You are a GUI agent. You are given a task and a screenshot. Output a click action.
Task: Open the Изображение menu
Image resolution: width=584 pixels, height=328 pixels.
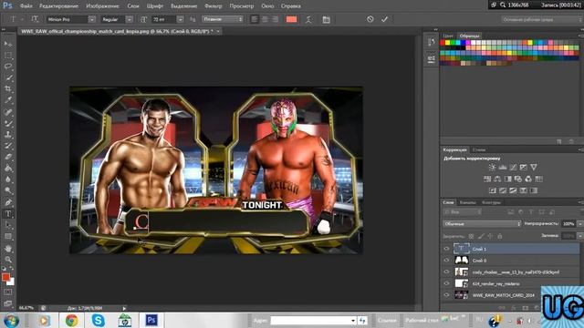103,6
